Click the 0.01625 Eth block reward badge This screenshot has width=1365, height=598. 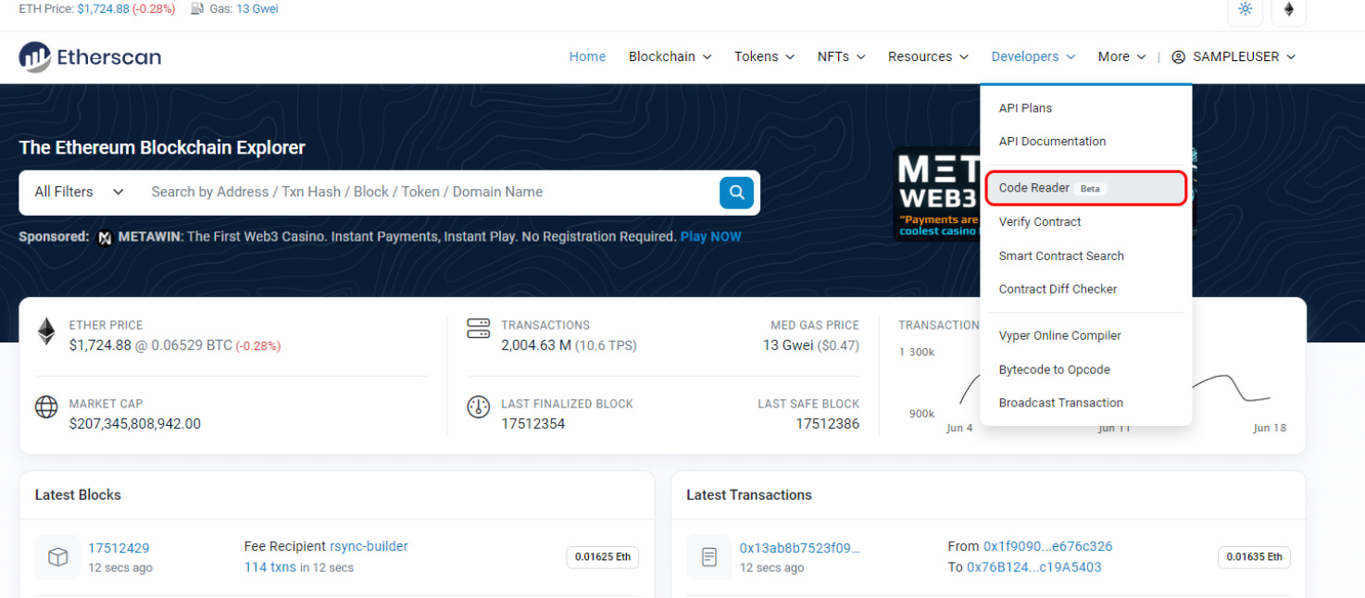(x=603, y=557)
